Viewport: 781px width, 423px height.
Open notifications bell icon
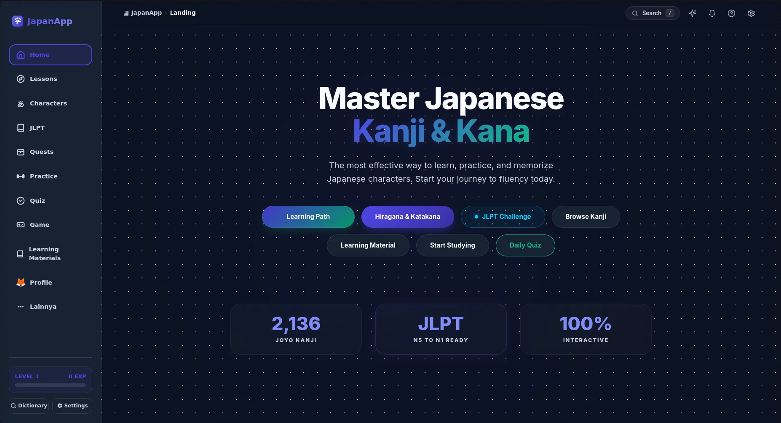[712, 13]
